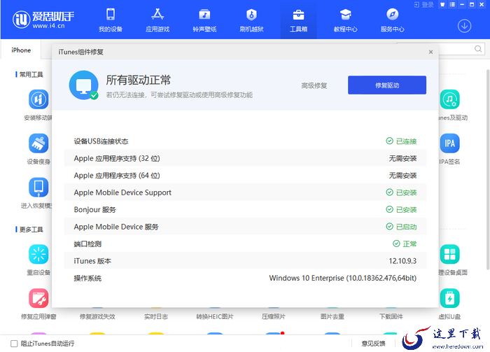Viewport: 490px width, 352px height.
Task: Select the 工具箱 toolbox tab
Action: (298, 20)
